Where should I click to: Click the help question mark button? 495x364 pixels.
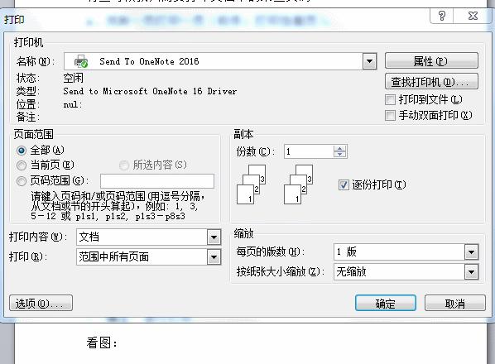click(442, 16)
